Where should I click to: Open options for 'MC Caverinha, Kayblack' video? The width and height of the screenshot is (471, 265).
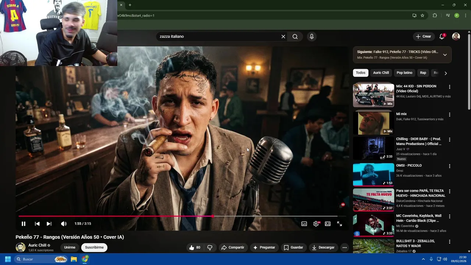[449, 217]
